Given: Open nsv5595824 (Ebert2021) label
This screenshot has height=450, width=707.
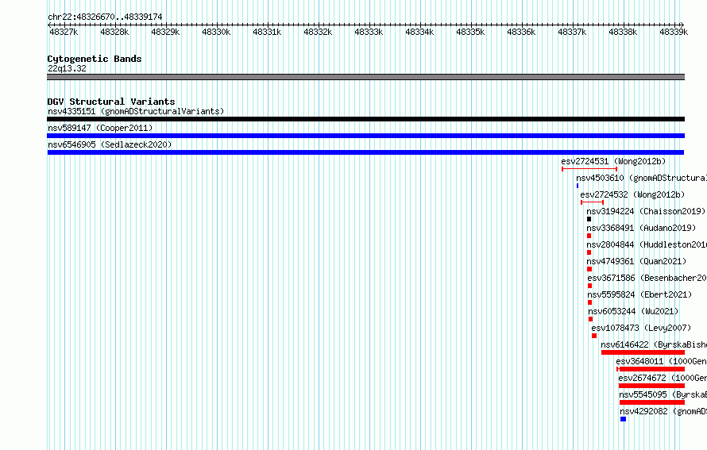Looking at the screenshot, I should [639, 294].
